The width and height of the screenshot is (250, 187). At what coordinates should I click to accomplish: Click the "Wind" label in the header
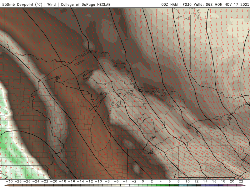point(52,4)
